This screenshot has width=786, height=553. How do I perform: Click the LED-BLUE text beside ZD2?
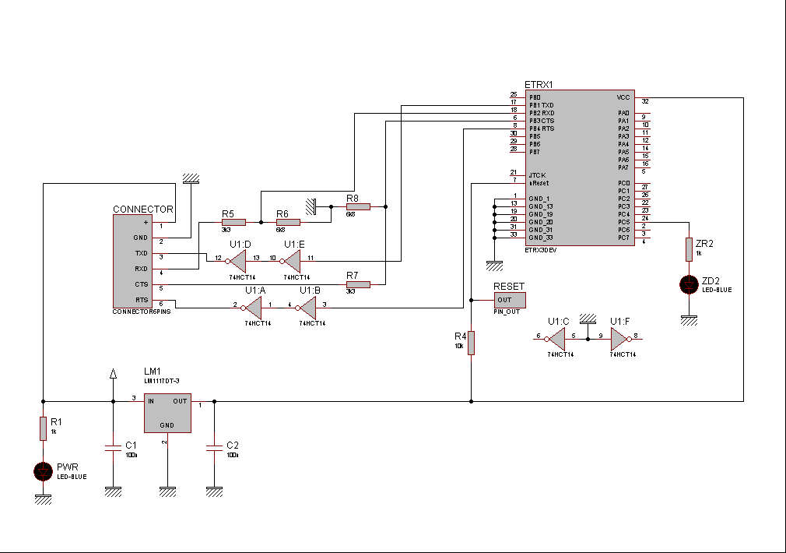717,290
